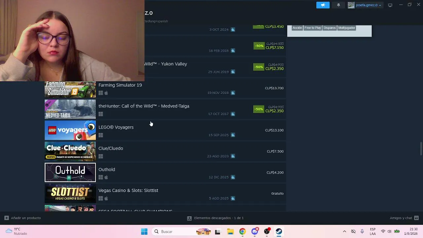Open the LEGO Voyagers thumbnail
This screenshot has width=423, height=238.
pyautogui.click(x=70, y=130)
